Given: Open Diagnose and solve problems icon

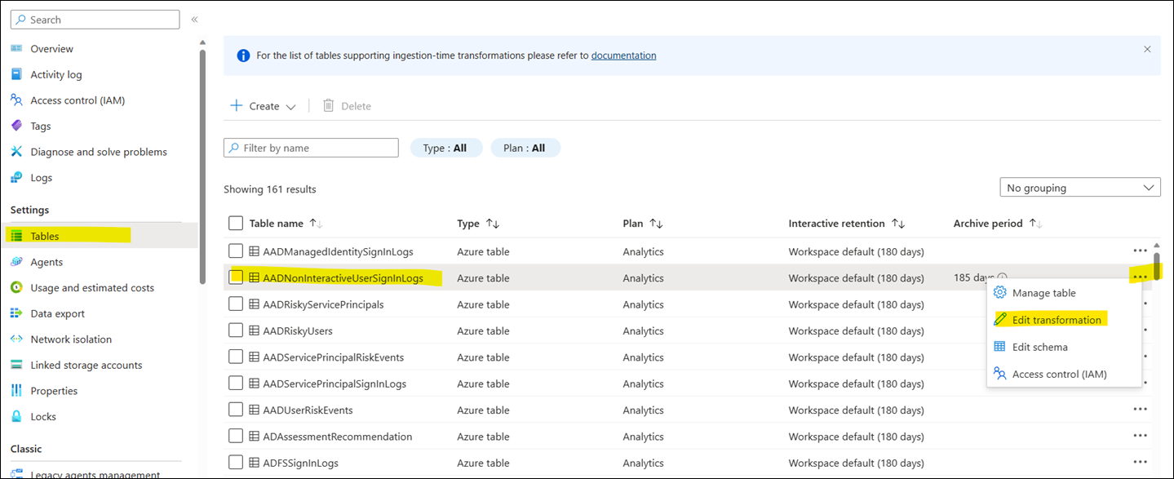Looking at the screenshot, I should 16,152.
